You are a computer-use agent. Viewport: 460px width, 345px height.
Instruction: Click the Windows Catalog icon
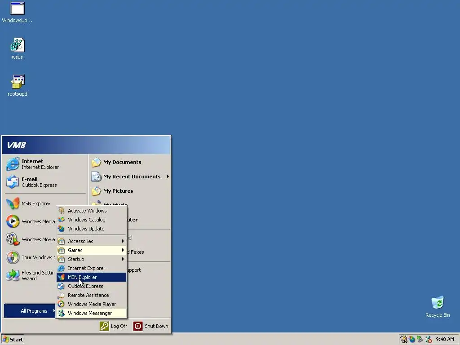[x=61, y=220]
